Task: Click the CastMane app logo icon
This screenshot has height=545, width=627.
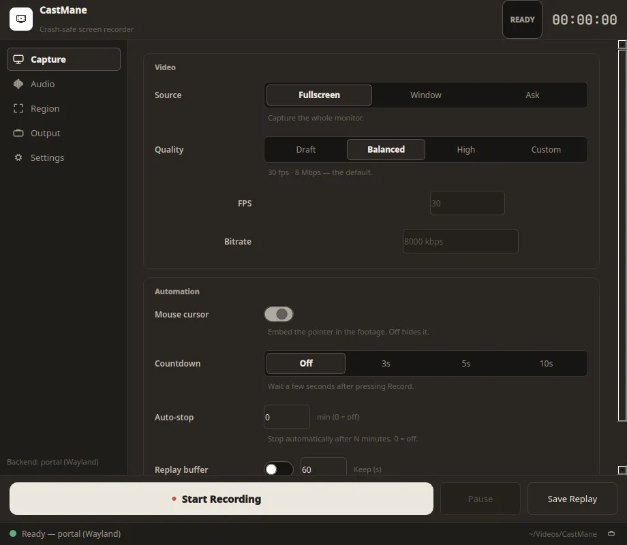Action: click(21, 19)
